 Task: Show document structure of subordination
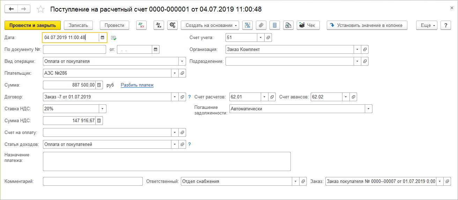click(x=248, y=25)
